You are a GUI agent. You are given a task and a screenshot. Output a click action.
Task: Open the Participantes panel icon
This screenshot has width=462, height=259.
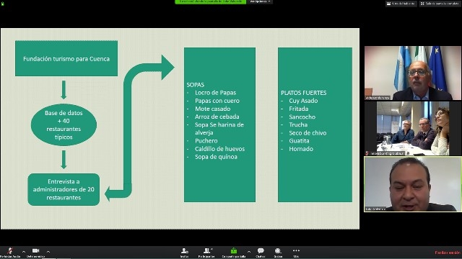[x=207, y=250]
